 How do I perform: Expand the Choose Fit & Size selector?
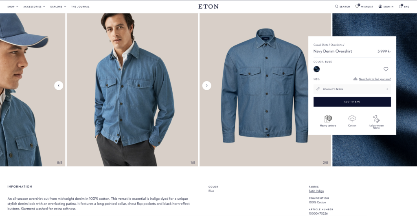coord(352,89)
